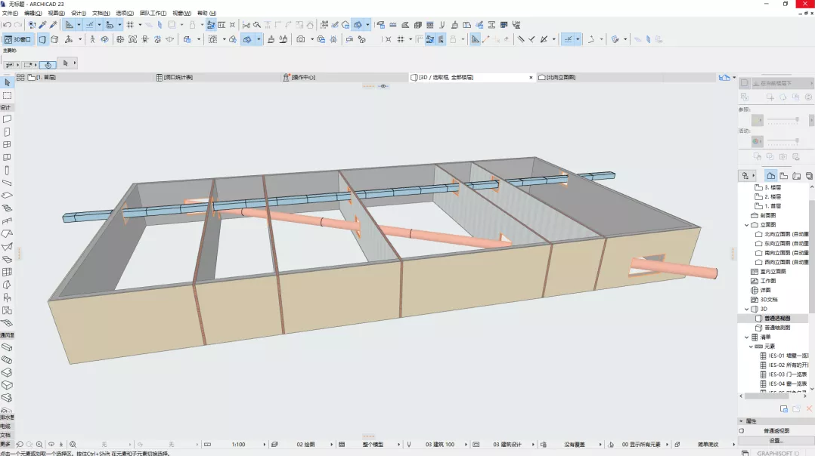The image size is (815, 456).
Task: Click the 设置... button in the properties panel
Action: 776,440
